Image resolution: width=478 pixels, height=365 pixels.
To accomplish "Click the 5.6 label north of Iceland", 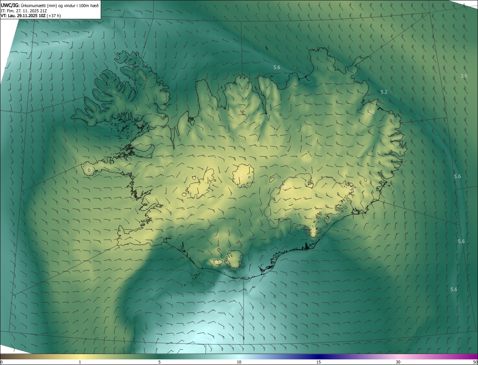I will 277,67.
